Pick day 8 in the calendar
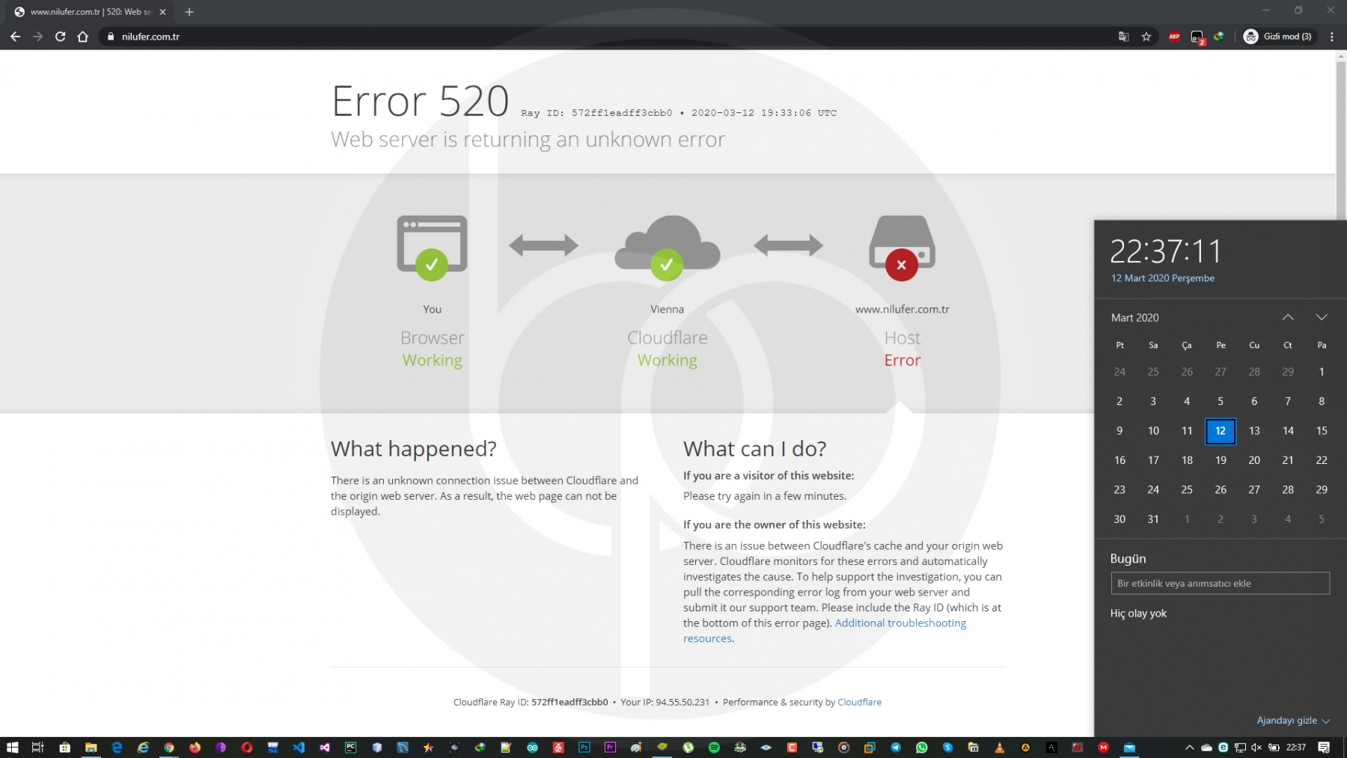The height and width of the screenshot is (758, 1347). click(1322, 402)
